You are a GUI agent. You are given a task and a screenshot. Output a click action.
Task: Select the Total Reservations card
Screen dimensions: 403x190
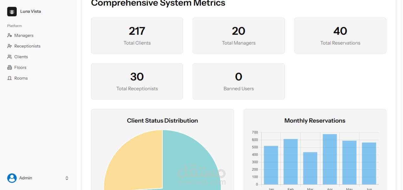340,36
